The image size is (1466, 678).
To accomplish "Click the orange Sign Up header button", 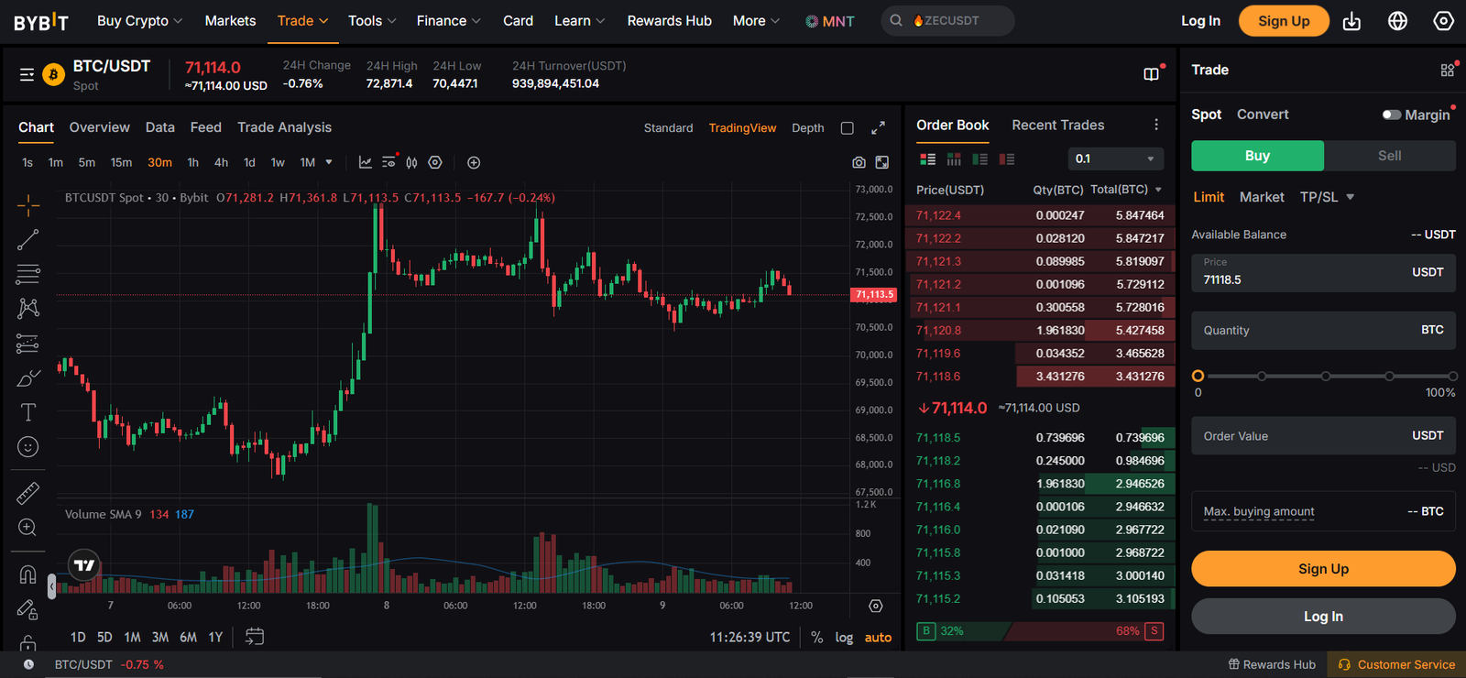I will (1284, 21).
